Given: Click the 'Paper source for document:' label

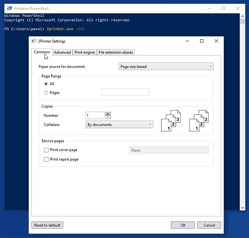Looking at the screenshot, I should (62, 66).
